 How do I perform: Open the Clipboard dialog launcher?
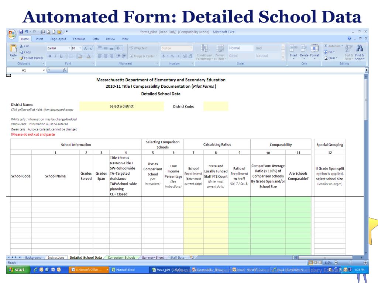pyautogui.click(x=43, y=63)
